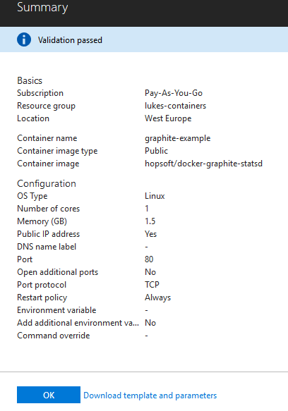This screenshot has width=288, height=411.
Task: Click the TCP port protocol value
Action: coord(152,285)
